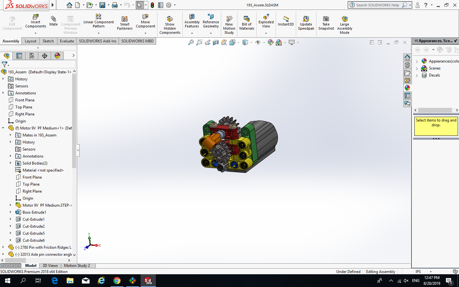The image size is (459, 287).
Task: Click Update Speedpak
Action: click(x=306, y=23)
